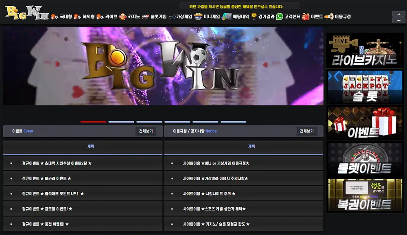Open the 미니 or 가상게임 이용규정 notice
Viewport: 407px width, 235px height.
(x=216, y=163)
